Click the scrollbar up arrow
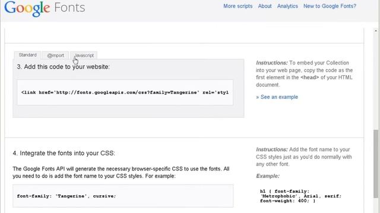 tap(376, 31)
